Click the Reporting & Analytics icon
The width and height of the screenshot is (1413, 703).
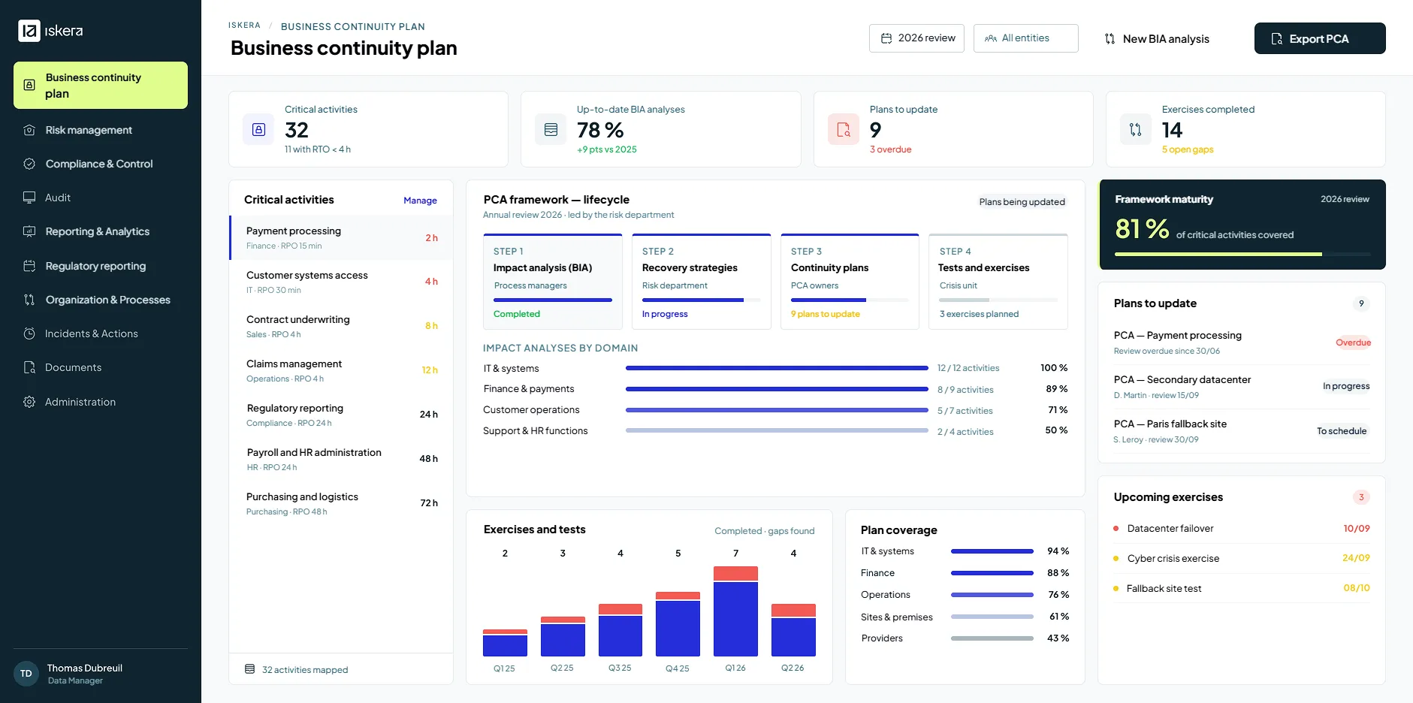tap(29, 231)
